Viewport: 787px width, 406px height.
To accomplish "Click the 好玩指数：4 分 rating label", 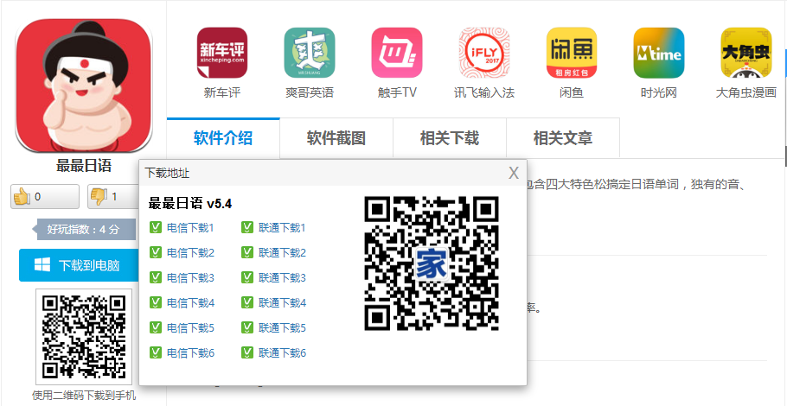I will [84, 230].
